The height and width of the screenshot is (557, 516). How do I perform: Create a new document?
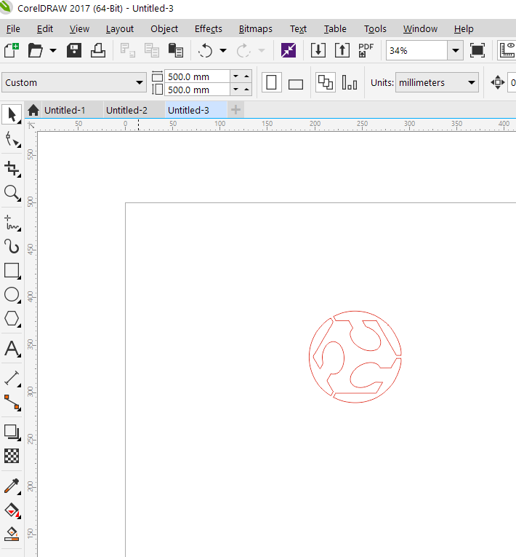click(x=12, y=50)
